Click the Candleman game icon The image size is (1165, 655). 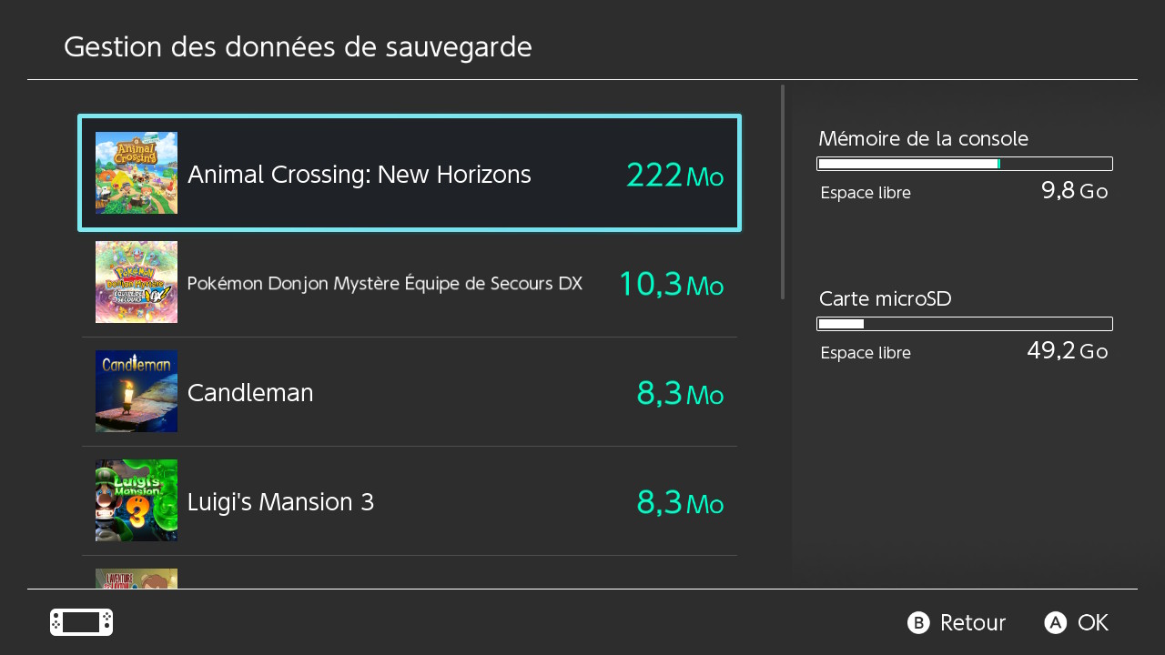pyautogui.click(x=137, y=391)
